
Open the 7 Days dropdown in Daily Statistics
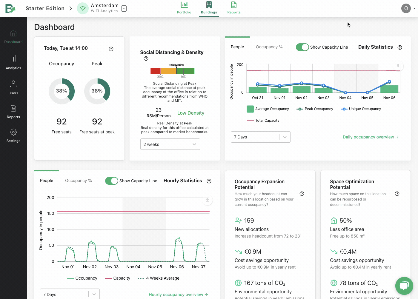260,137
